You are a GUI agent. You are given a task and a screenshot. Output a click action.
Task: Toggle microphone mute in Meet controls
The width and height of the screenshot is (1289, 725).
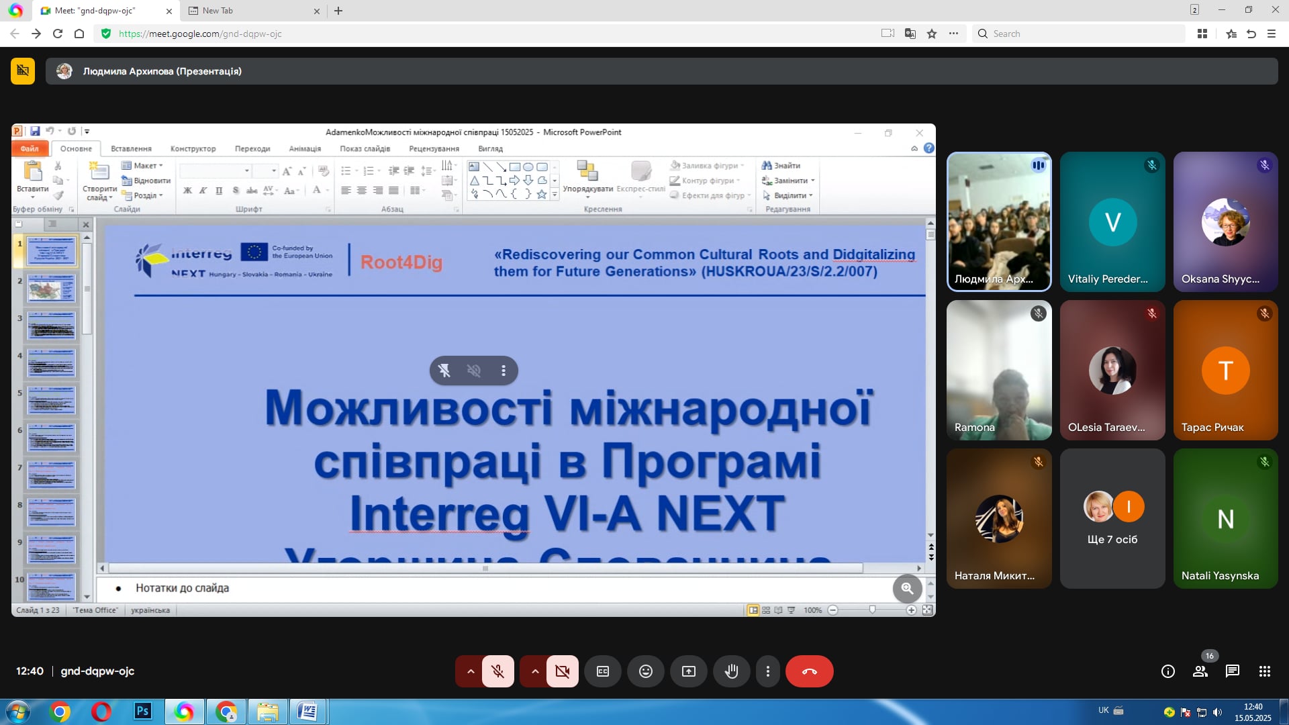[497, 671]
